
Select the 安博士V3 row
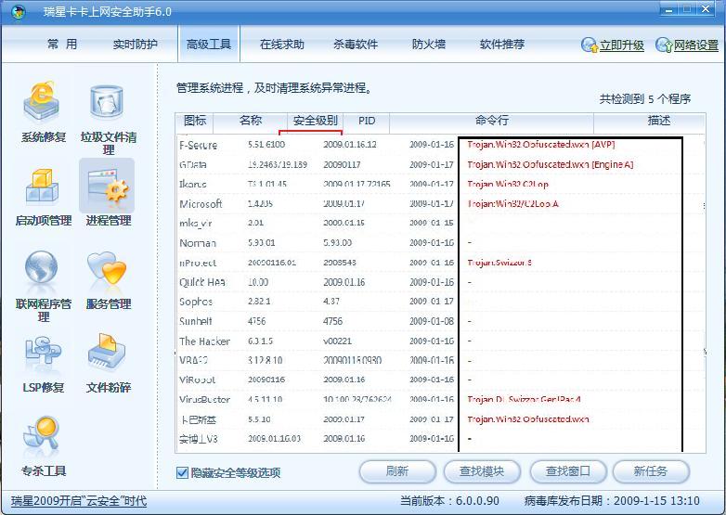pos(440,438)
